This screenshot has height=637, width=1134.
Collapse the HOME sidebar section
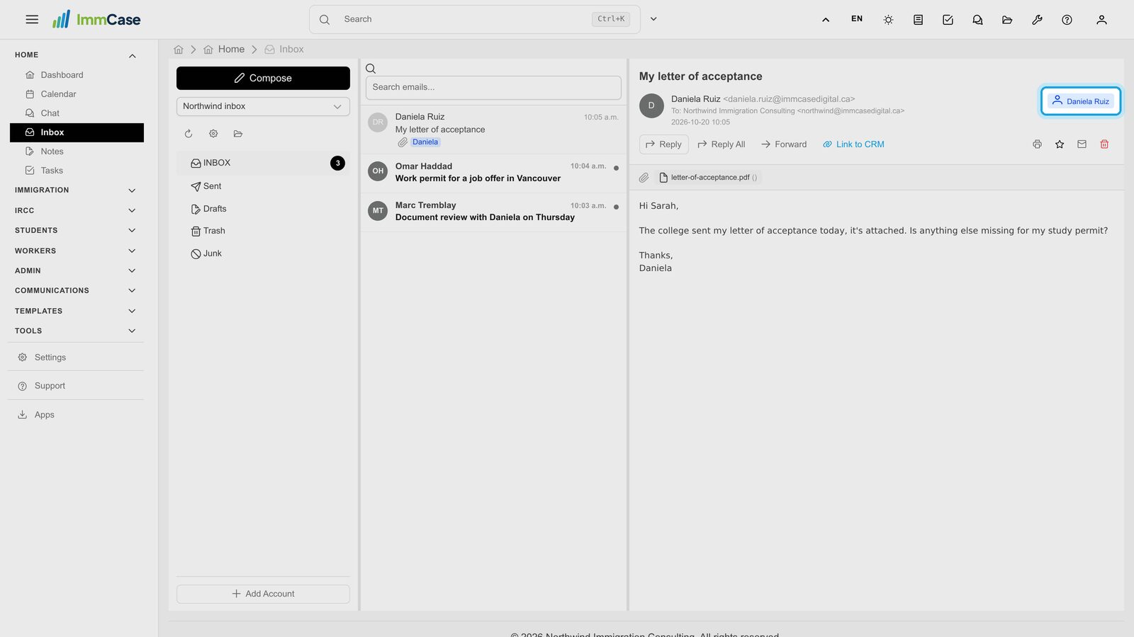click(x=132, y=56)
